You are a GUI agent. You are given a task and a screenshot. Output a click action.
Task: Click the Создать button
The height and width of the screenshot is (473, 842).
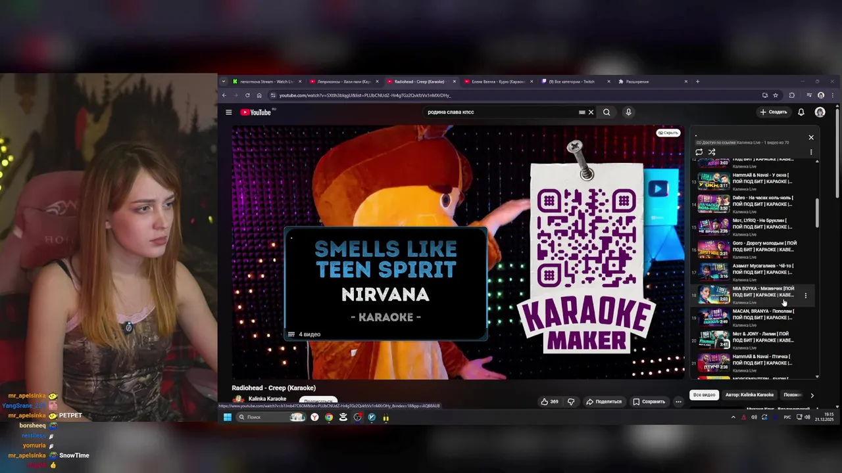(x=774, y=112)
